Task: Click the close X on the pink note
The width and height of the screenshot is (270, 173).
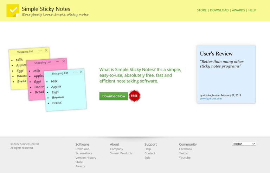Action: (x=64, y=61)
